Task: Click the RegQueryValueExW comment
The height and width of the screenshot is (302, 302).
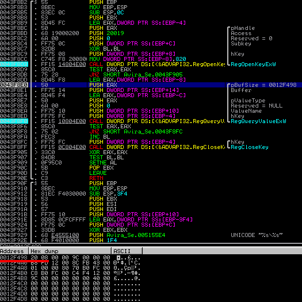Action: (x=258, y=121)
